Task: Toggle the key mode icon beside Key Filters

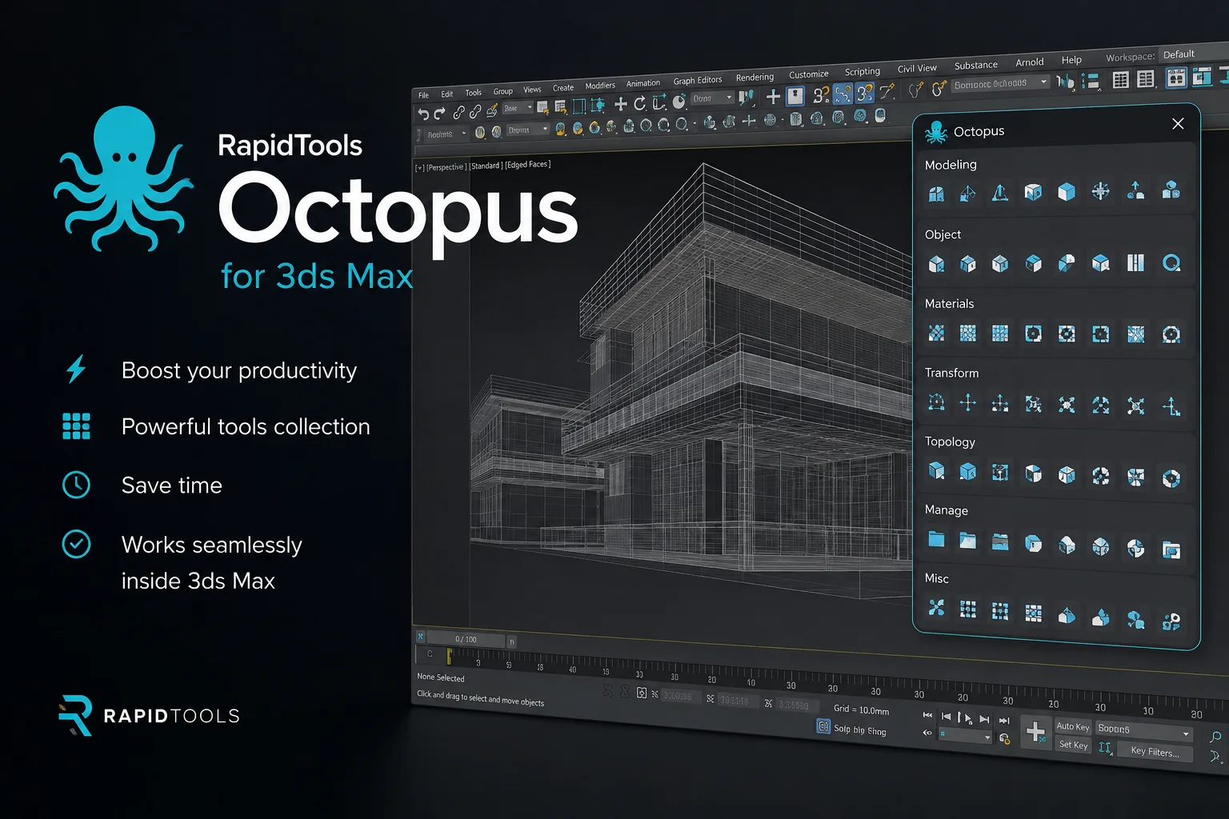Action: pyautogui.click(x=1105, y=747)
